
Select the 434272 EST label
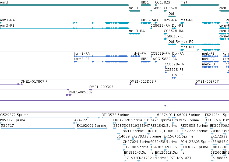[x=81, y=120]
